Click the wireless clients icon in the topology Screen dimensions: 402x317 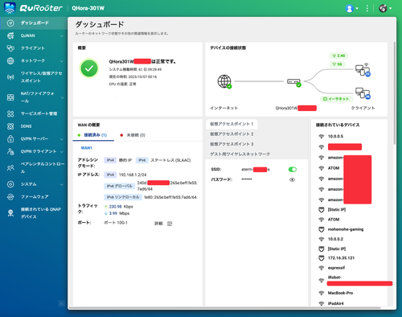(x=363, y=70)
